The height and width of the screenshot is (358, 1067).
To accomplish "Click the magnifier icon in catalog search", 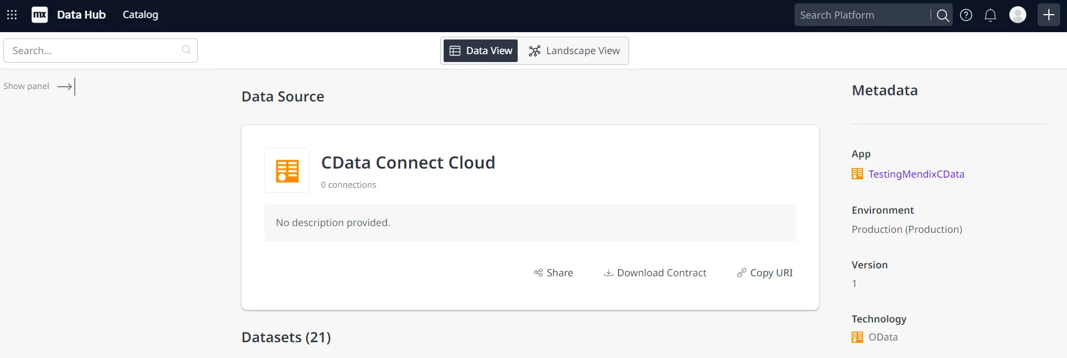I will pos(186,50).
